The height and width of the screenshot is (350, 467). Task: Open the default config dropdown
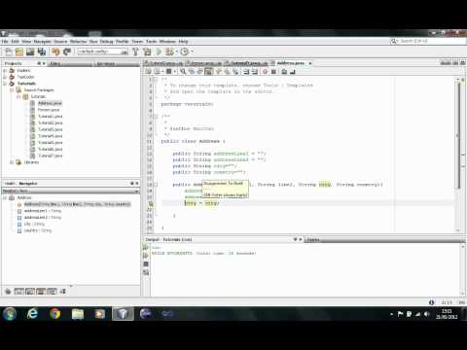pyautogui.click(x=102, y=52)
